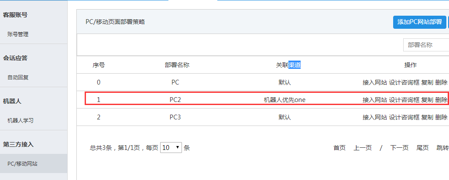Click the 添加PC网站部署 button
Image resolution: width=449 pixels, height=180 pixels.
click(419, 22)
